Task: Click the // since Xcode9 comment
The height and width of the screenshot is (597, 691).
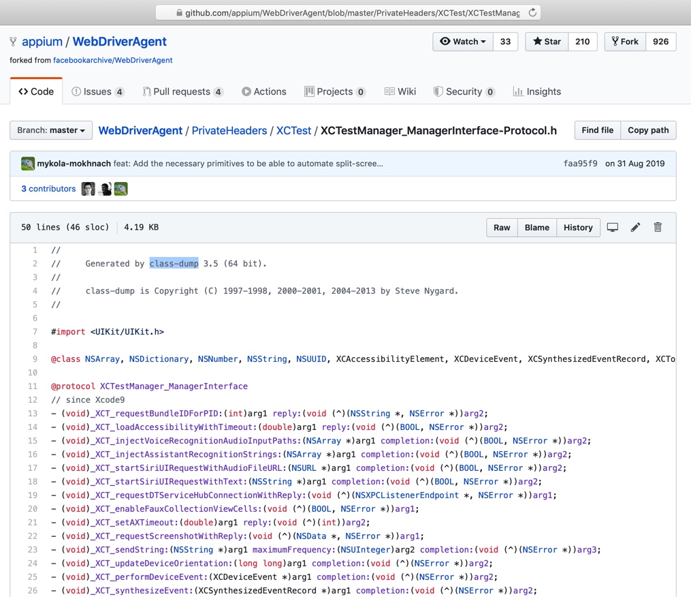Action: point(88,400)
